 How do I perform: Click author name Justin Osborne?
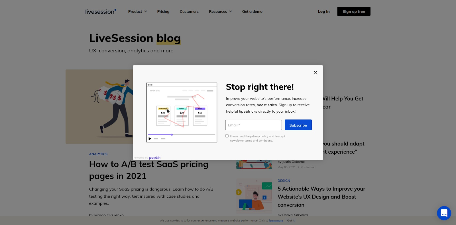pyautogui.click(x=293, y=162)
